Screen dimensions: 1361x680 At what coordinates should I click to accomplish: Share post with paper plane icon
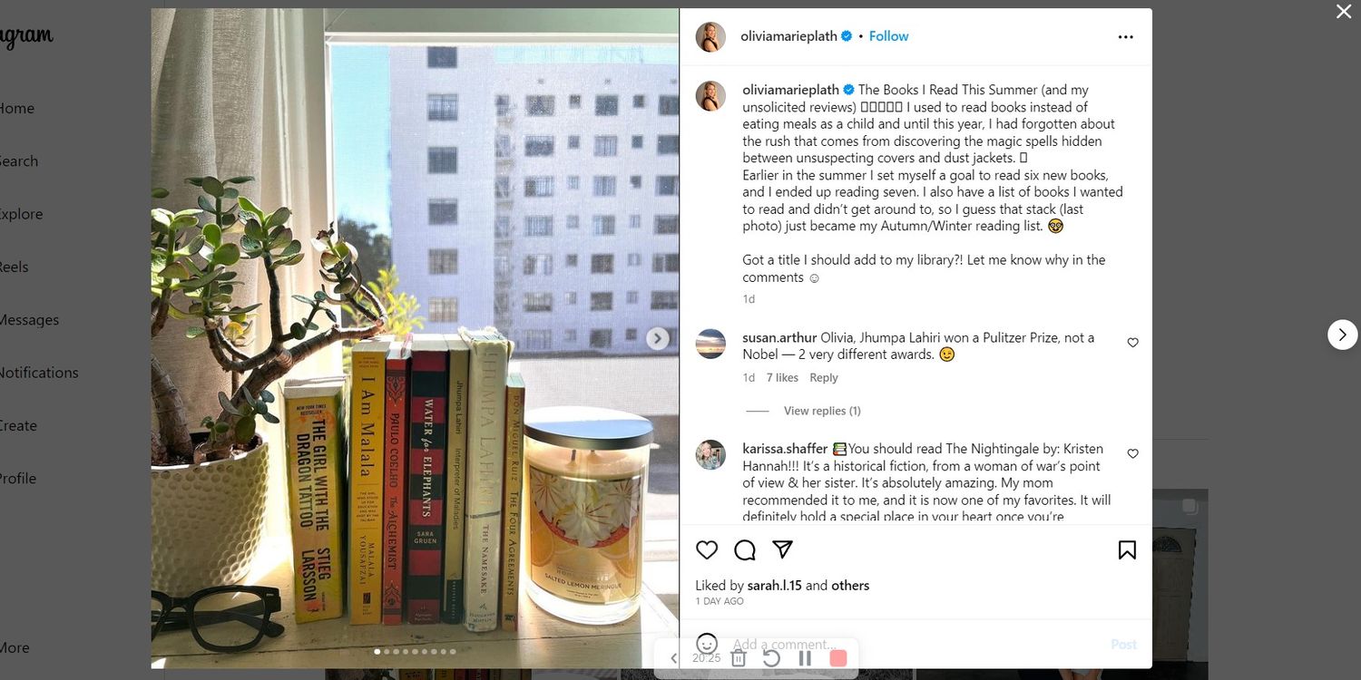(x=783, y=549)
